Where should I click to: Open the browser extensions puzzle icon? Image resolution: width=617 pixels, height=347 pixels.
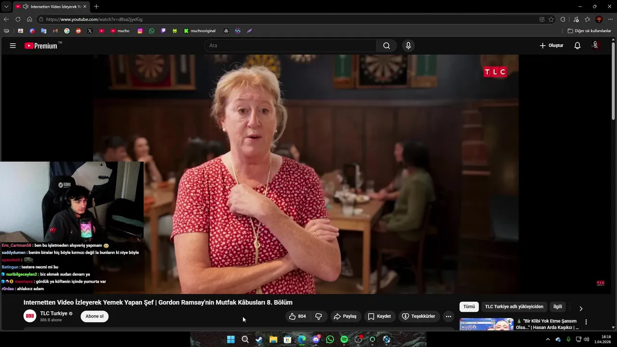click(x=563, y=19)
